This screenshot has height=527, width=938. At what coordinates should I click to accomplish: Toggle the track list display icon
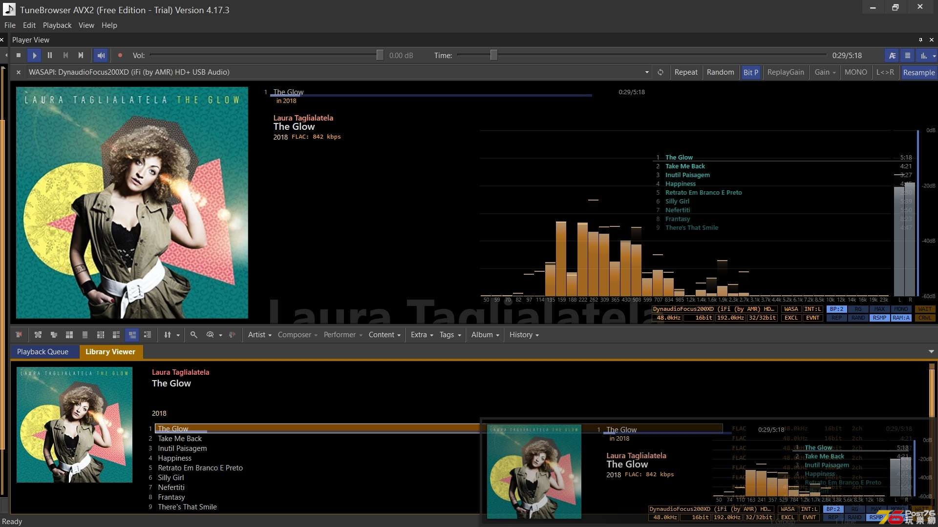click(908, 56)
